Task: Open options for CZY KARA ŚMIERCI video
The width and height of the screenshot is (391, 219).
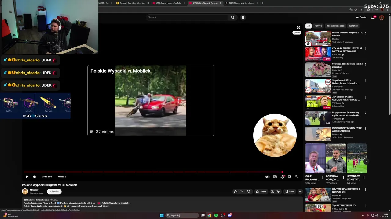Action: 366,49
